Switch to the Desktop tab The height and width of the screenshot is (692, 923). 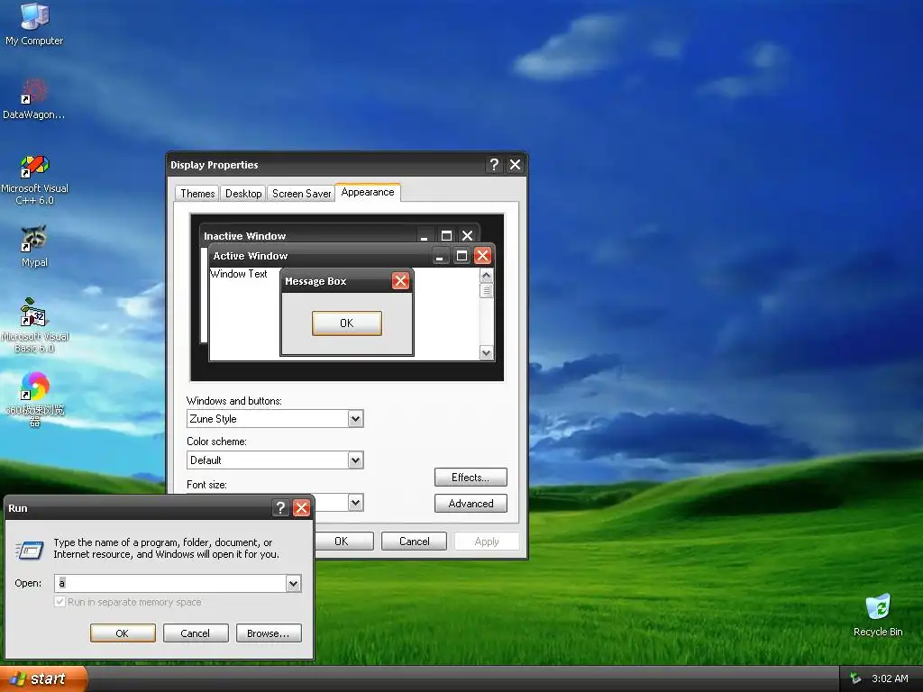(243, 194)
